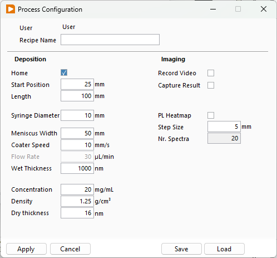Click the Capture Result label
The image size is (277, 258).
(179, 85)
